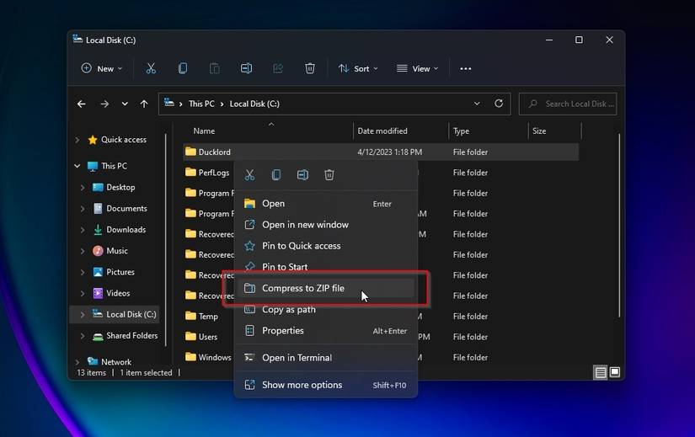The width and height of the screenshot is (695, 437).
Task: Go back with the left arrow
Action: pos(82,104)
